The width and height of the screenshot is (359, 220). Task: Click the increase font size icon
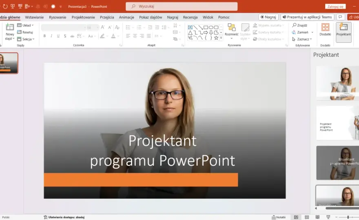(x=103, y=27)
